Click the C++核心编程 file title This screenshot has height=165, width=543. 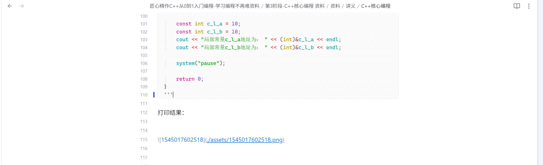tap(375, 6)
